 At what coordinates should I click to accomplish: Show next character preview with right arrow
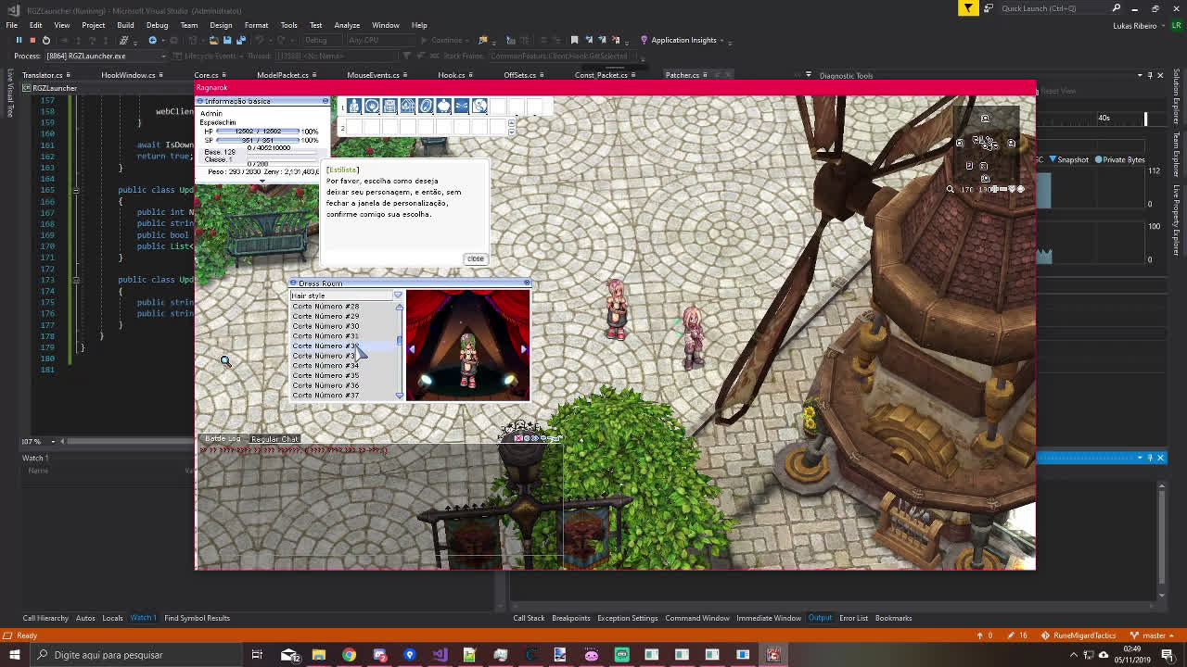[x=523, y=349]
